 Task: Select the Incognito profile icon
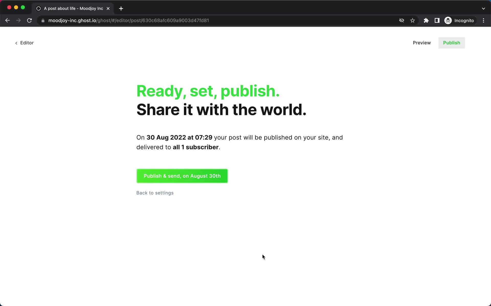pyautogui.click(x=448, y=20)
